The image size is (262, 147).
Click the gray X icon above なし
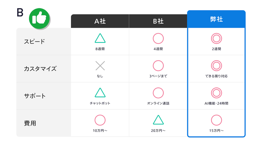pos(100,65)
